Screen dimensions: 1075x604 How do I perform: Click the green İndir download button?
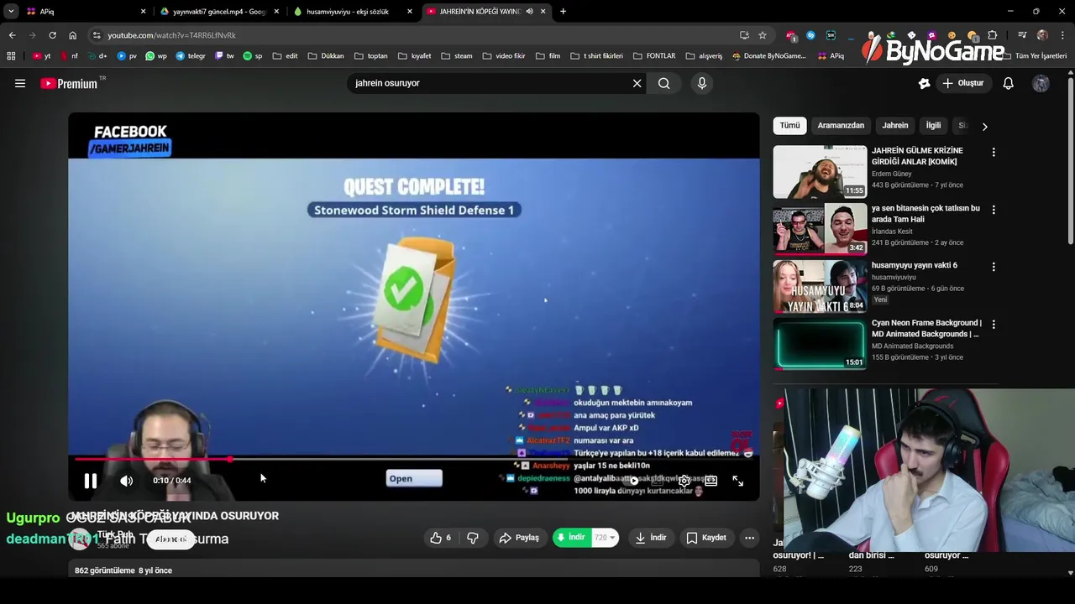click(x=571, y=538)
